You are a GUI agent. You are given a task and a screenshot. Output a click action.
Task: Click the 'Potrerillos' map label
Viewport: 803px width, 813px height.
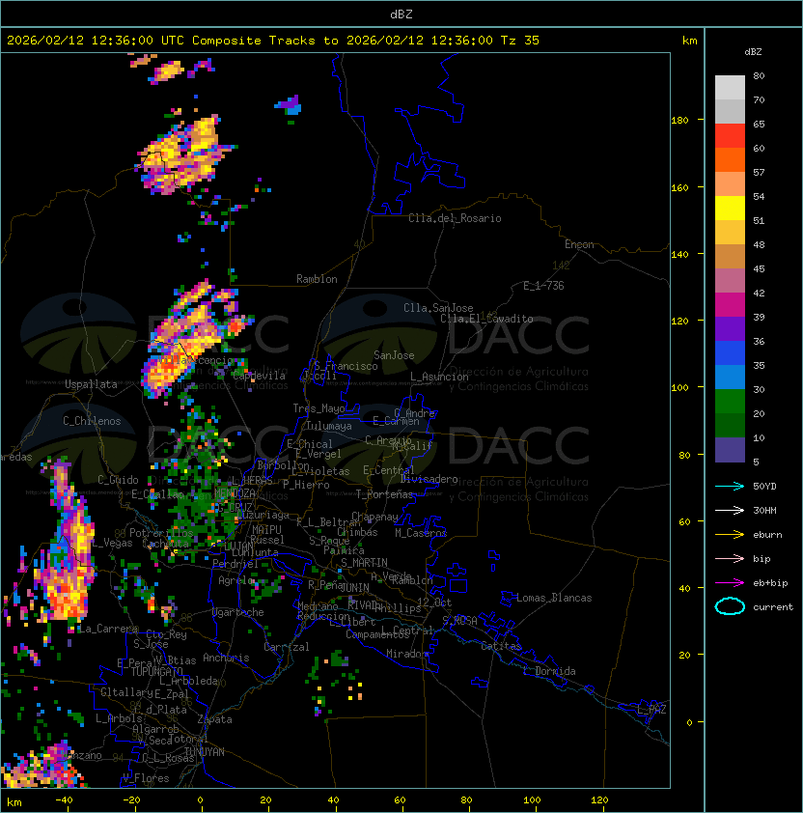point(161,533)
